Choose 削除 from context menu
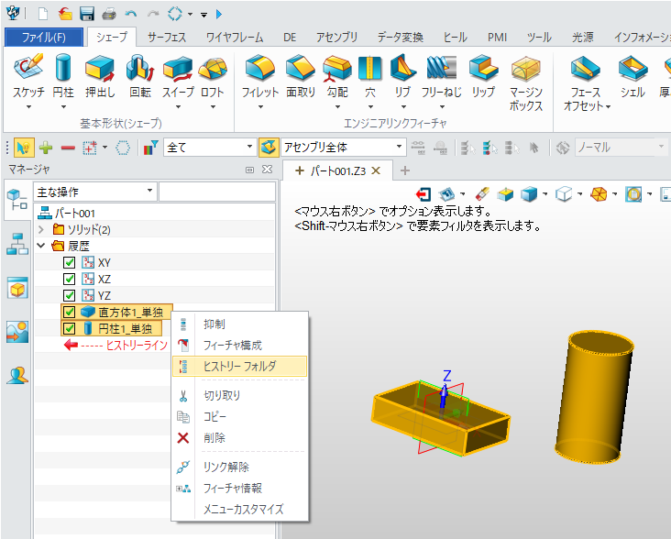Screen dimensions: 671x539 pyautogui.click(x=239, y=438)
